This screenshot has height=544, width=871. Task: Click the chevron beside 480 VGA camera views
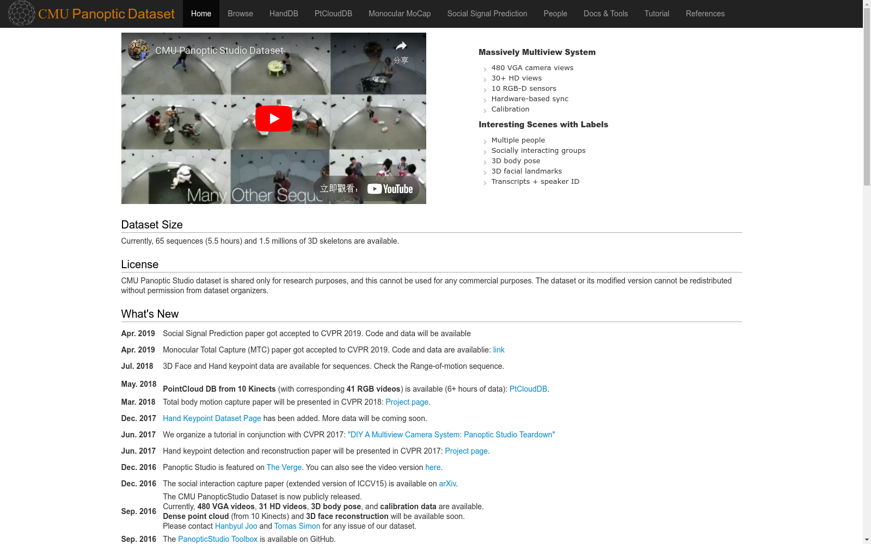tap(484, 69)
